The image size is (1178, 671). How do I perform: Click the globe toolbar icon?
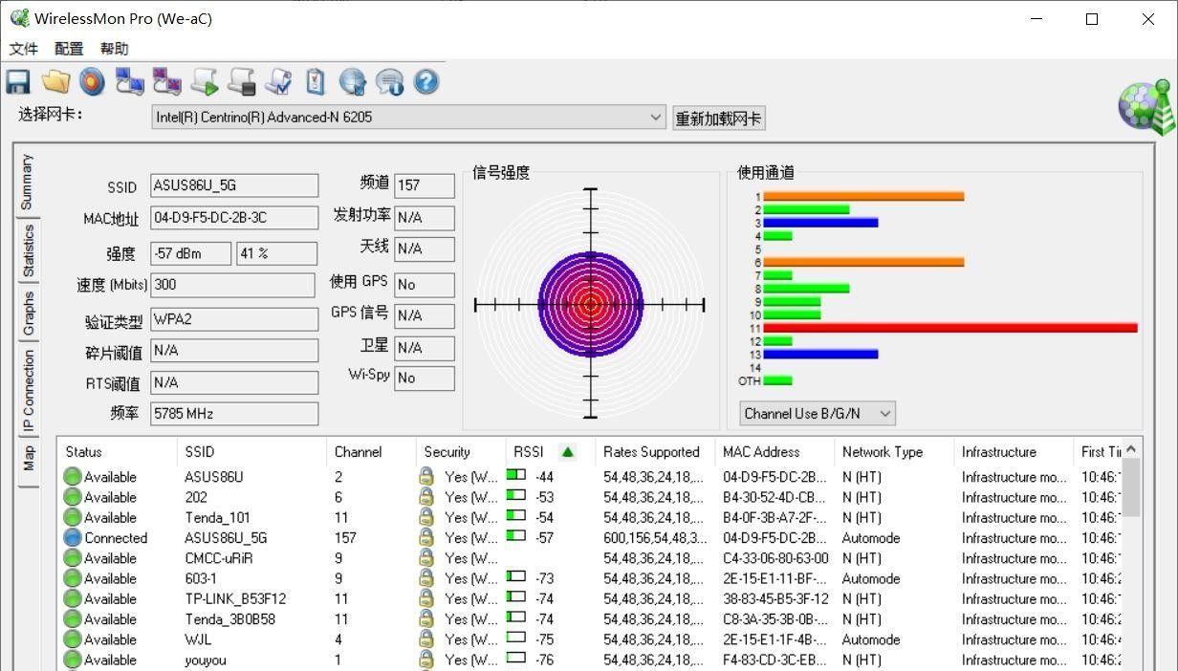point(353,82)
